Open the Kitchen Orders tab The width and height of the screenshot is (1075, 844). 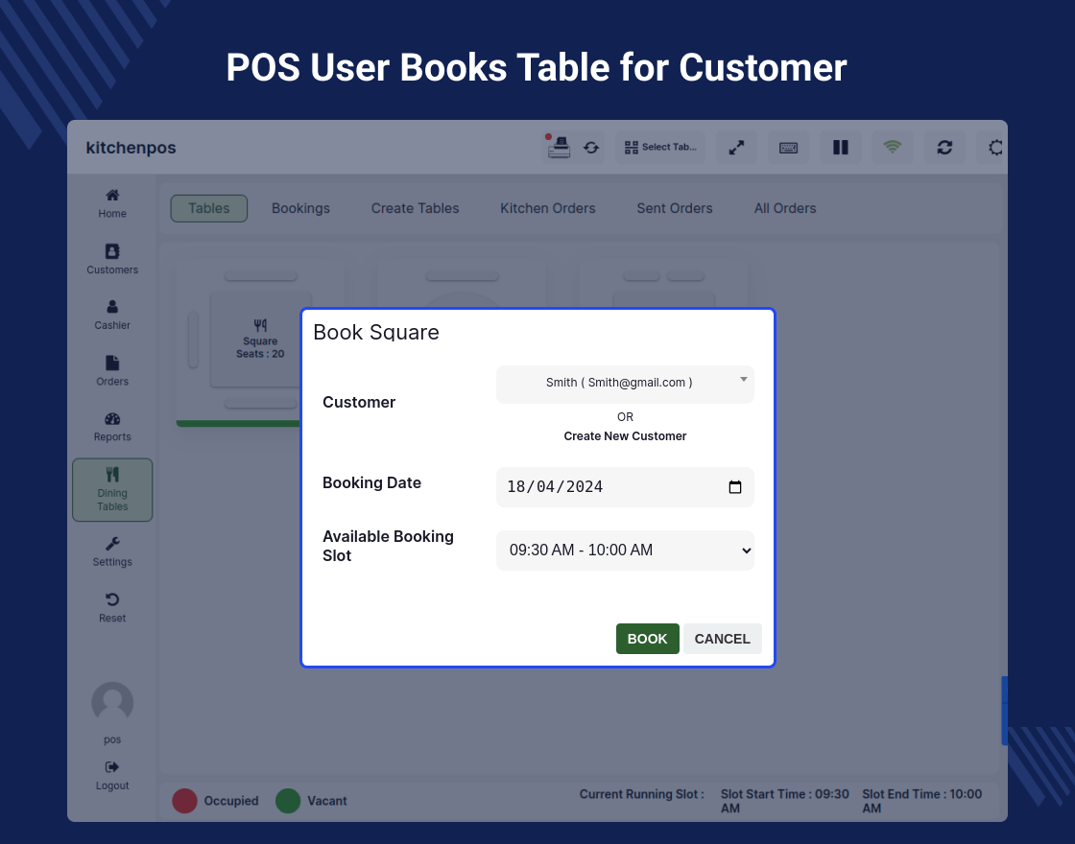click(547, 208)
